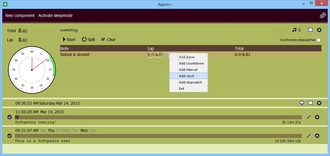Toggle Thu on the weekly alarm

[51, 131]
